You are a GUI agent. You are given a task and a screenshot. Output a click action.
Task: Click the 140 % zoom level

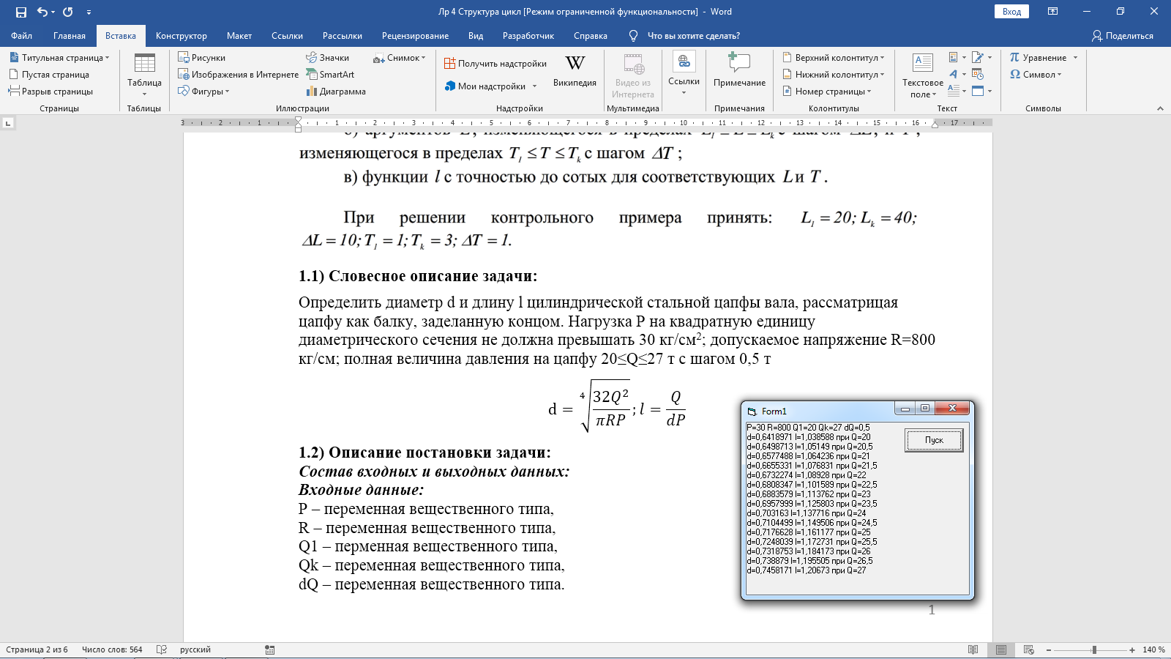(1153, 649)
